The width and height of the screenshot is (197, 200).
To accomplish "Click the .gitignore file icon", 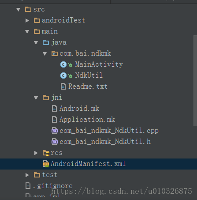I will [28, 185].
